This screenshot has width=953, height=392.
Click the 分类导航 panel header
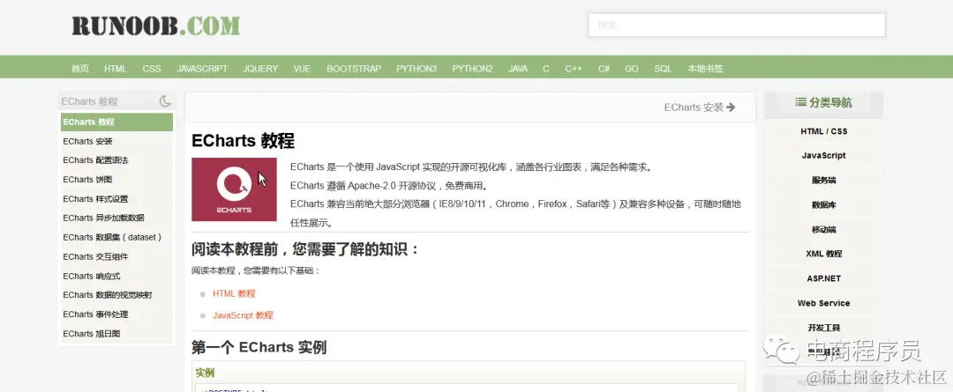823,103
